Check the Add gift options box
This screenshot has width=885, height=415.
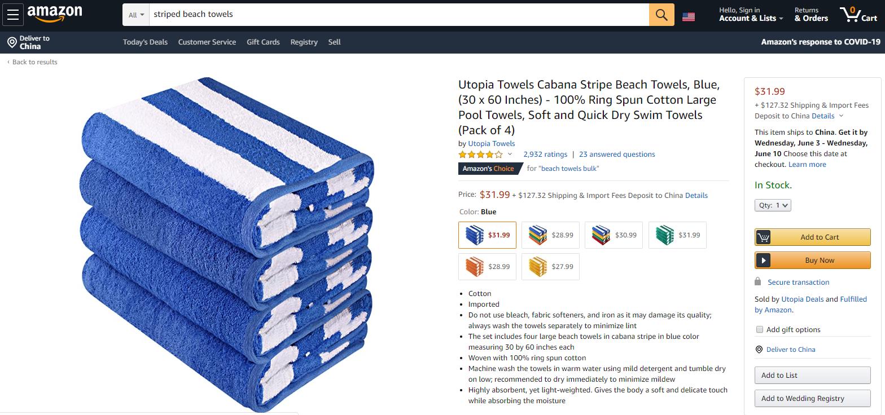(760, 329)
